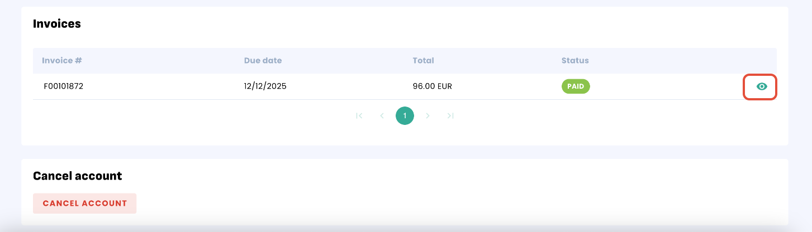Click the 96.00 EUR total amount

[432, 86]
